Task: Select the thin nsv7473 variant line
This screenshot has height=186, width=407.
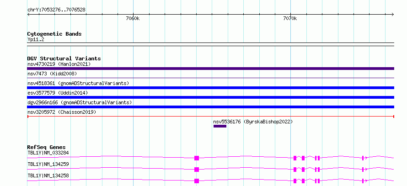Action: point(210,78)
